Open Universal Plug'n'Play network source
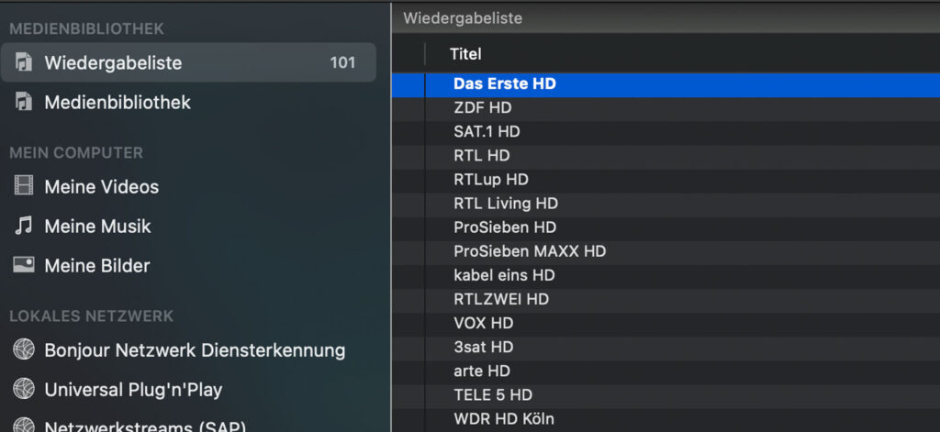The image size is (940, 432). 133,390
